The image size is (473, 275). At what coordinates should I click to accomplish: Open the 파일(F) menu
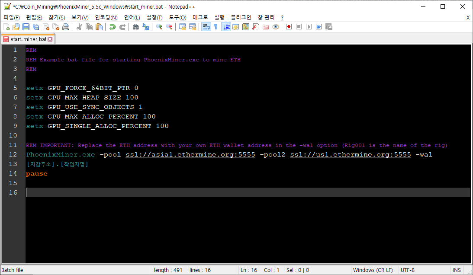click(x=11, y=17)
